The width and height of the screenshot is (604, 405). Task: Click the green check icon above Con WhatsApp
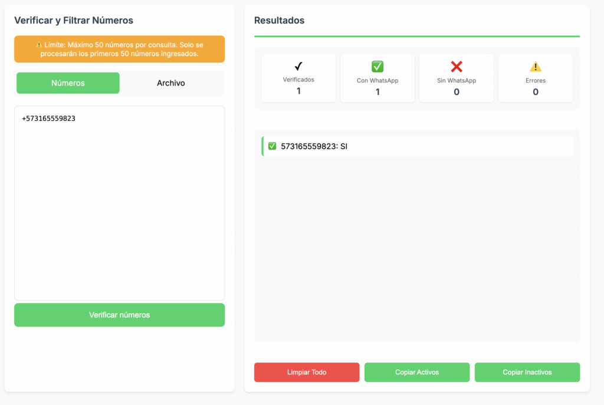(377, 67)
